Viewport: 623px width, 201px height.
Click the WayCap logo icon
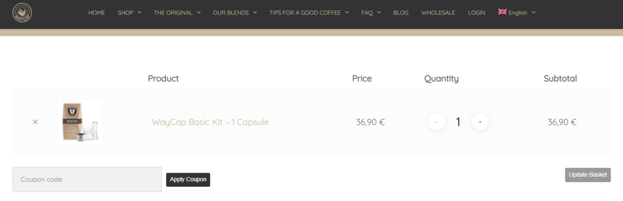[22, 13]
